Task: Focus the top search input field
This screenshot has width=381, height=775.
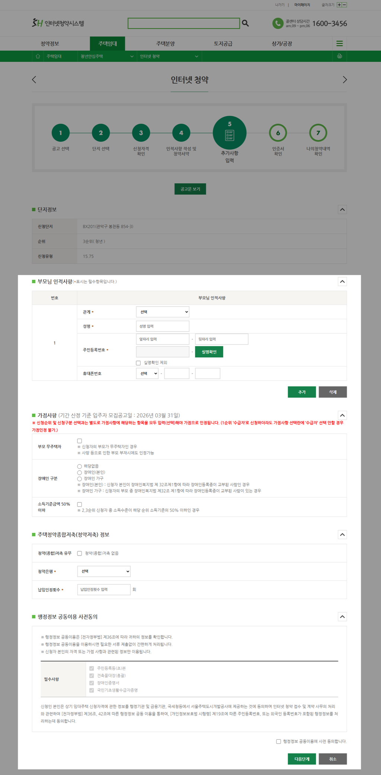Action: coord(184,23)
